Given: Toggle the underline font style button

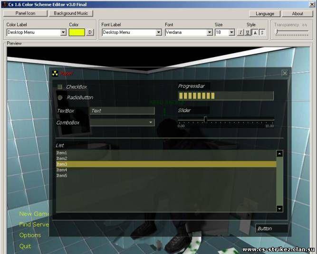Looking at the screenshot, I should [248, 32].
